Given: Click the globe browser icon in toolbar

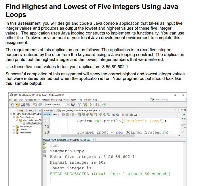Looking at the screenshot, I should click(x=73, y=105).
